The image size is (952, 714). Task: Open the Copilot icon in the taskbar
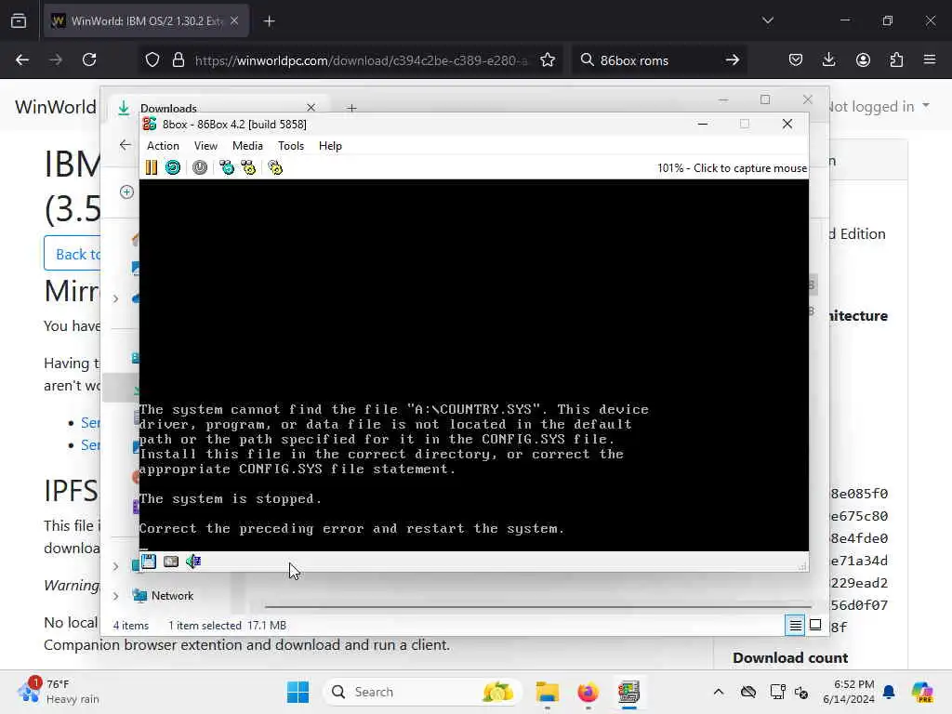click(922, 692)
